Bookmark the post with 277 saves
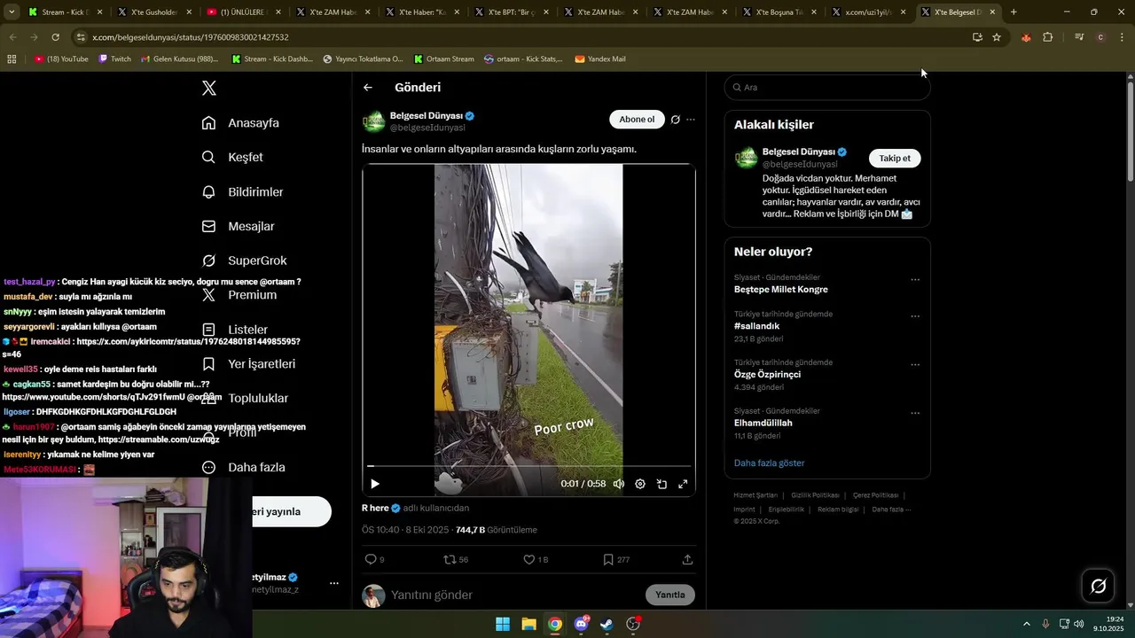This screenshot has height=638, width=1135. click(607, 559)
